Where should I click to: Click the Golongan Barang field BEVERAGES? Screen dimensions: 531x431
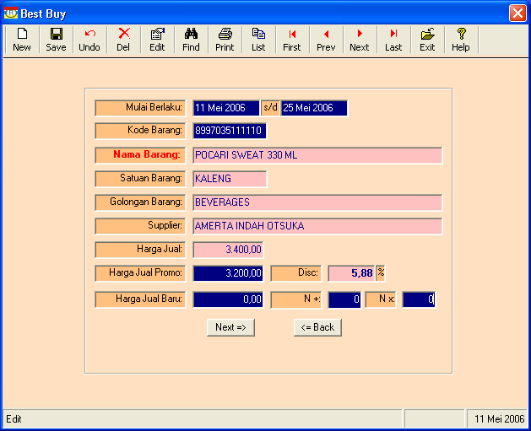pos(317,202)
